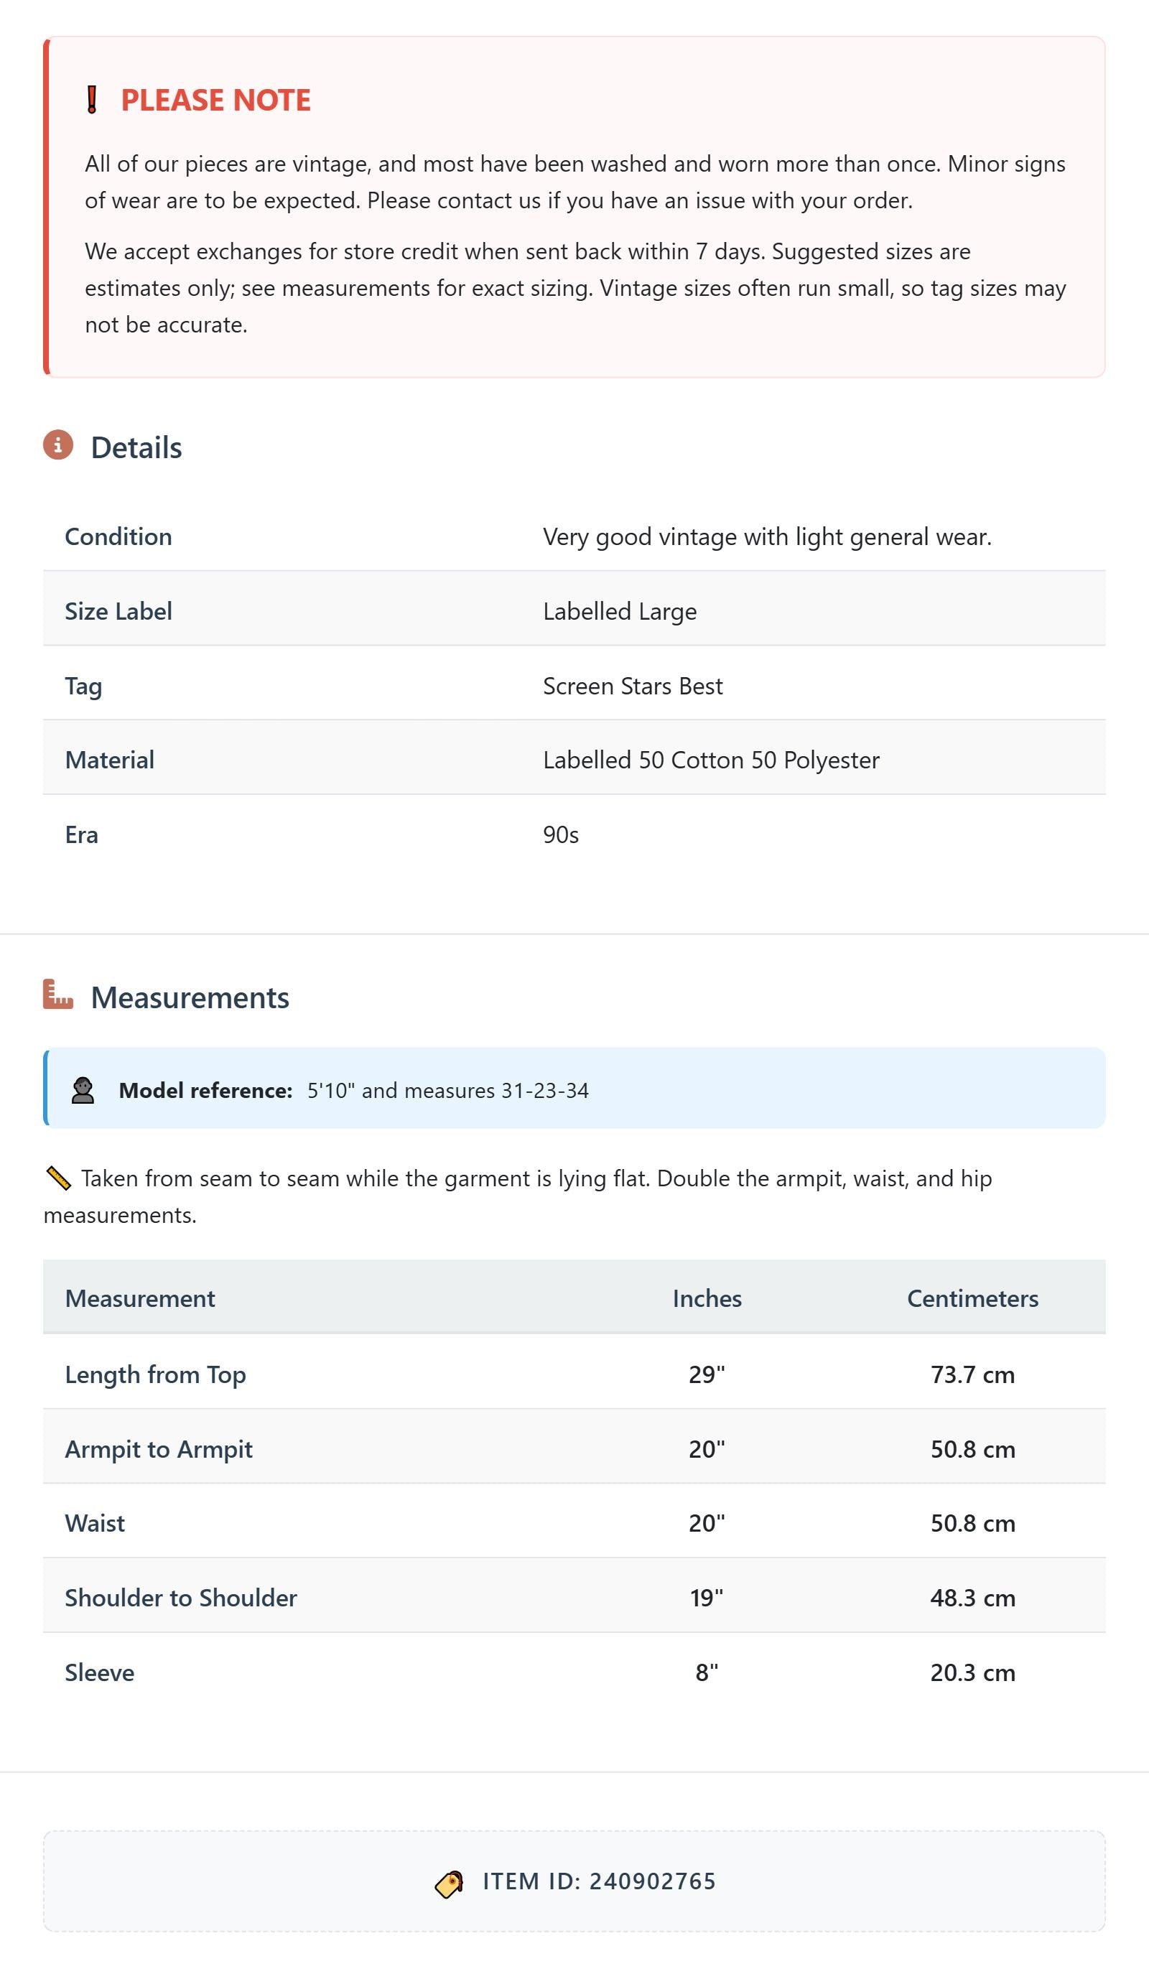Click the 90s era value
Screen dimensions: 1149x1969
[560, 835]
